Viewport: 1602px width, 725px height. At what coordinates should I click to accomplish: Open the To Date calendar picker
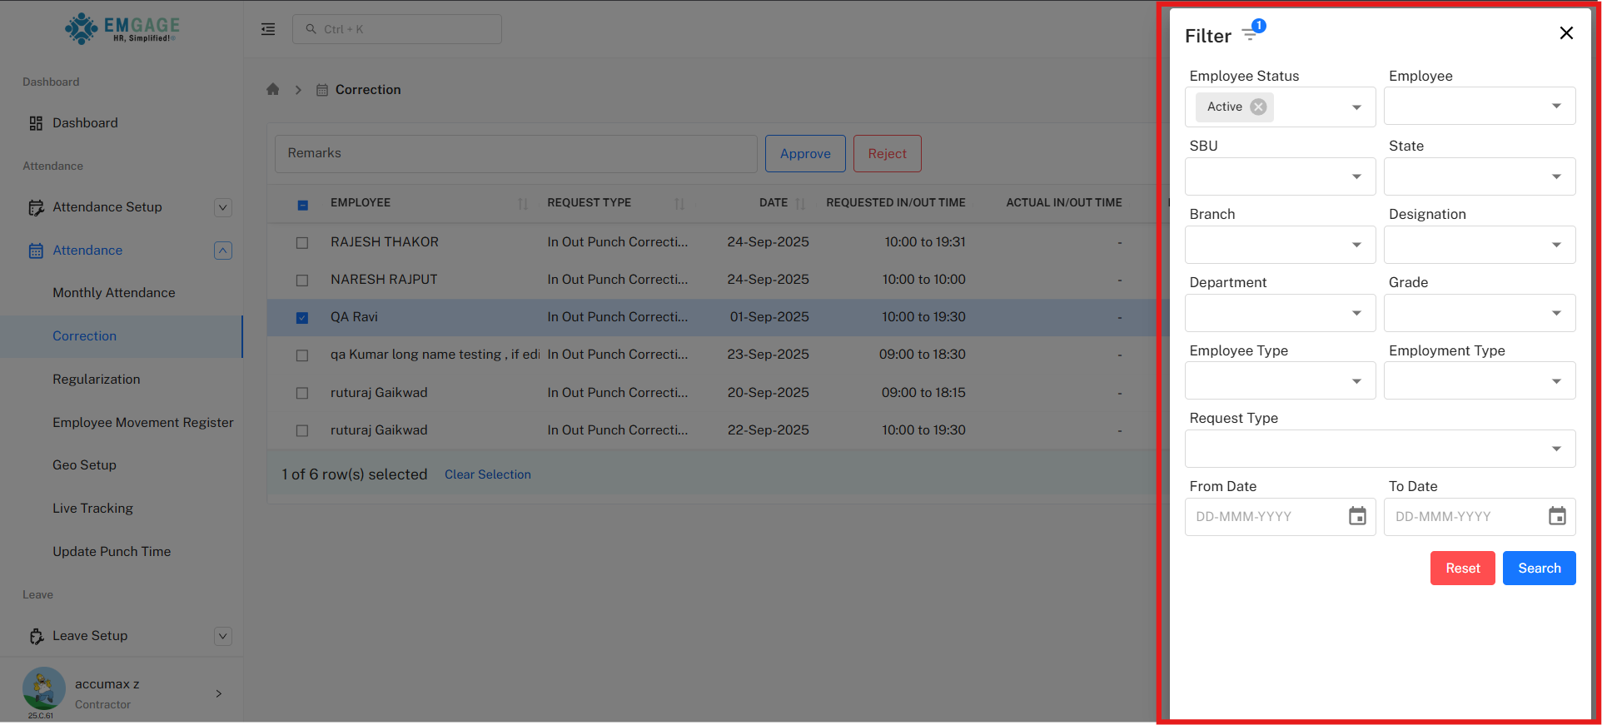pos(1556,516)
